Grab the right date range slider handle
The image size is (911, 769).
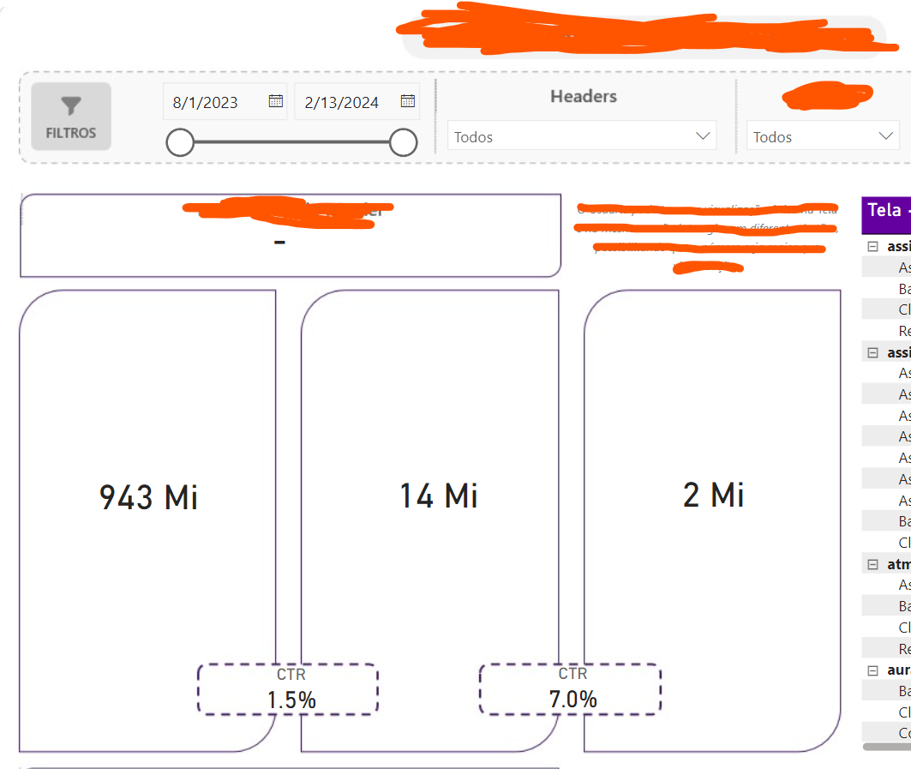403,142
